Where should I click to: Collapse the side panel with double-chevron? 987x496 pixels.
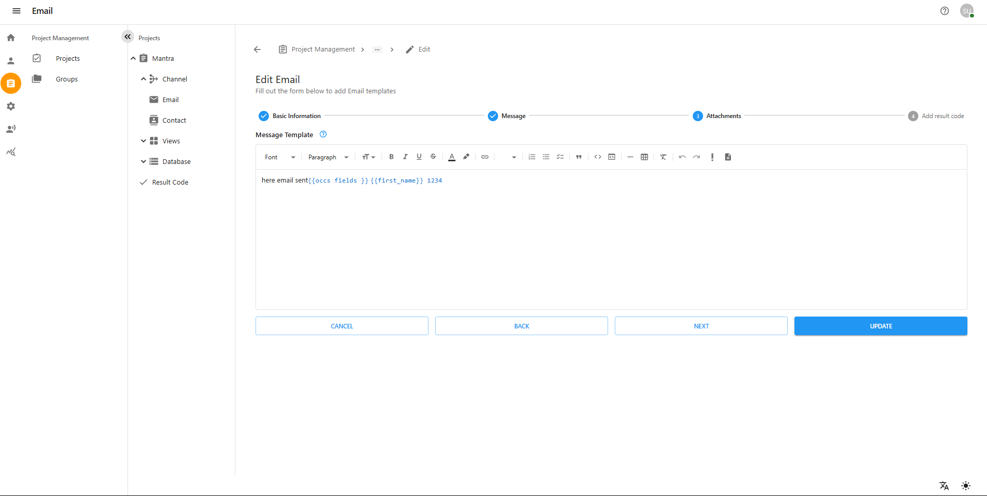click(x=128, y=37)
